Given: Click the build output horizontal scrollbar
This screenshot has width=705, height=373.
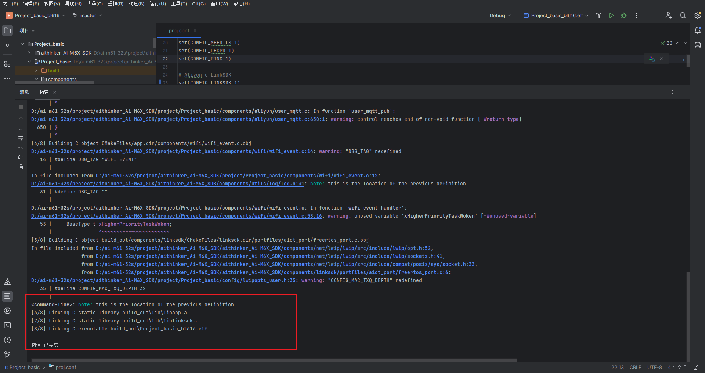Looking at the screenshot, I should pyautogui.click(x=274, y=360).
